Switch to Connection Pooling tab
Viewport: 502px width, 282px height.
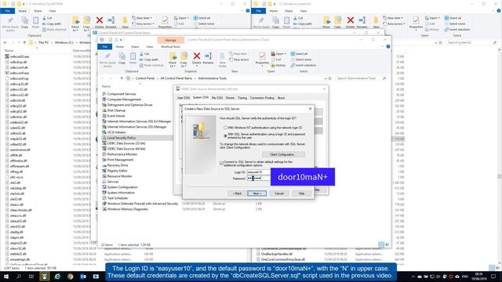tap(262, 98)
